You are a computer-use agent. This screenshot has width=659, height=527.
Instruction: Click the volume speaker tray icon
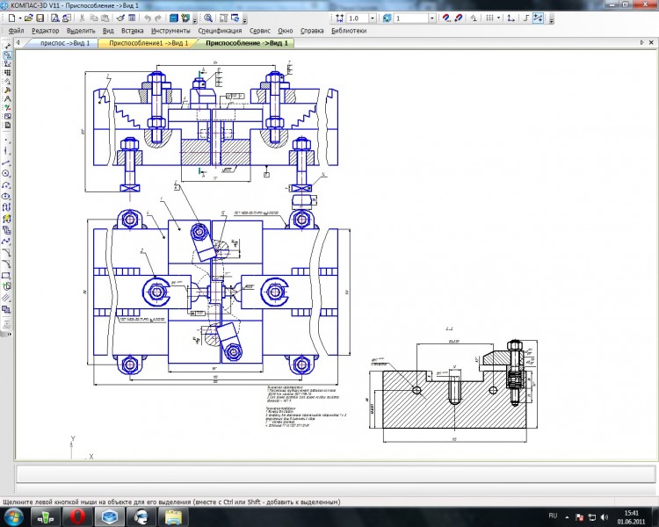pyautogui.click(x=605, y=517)
